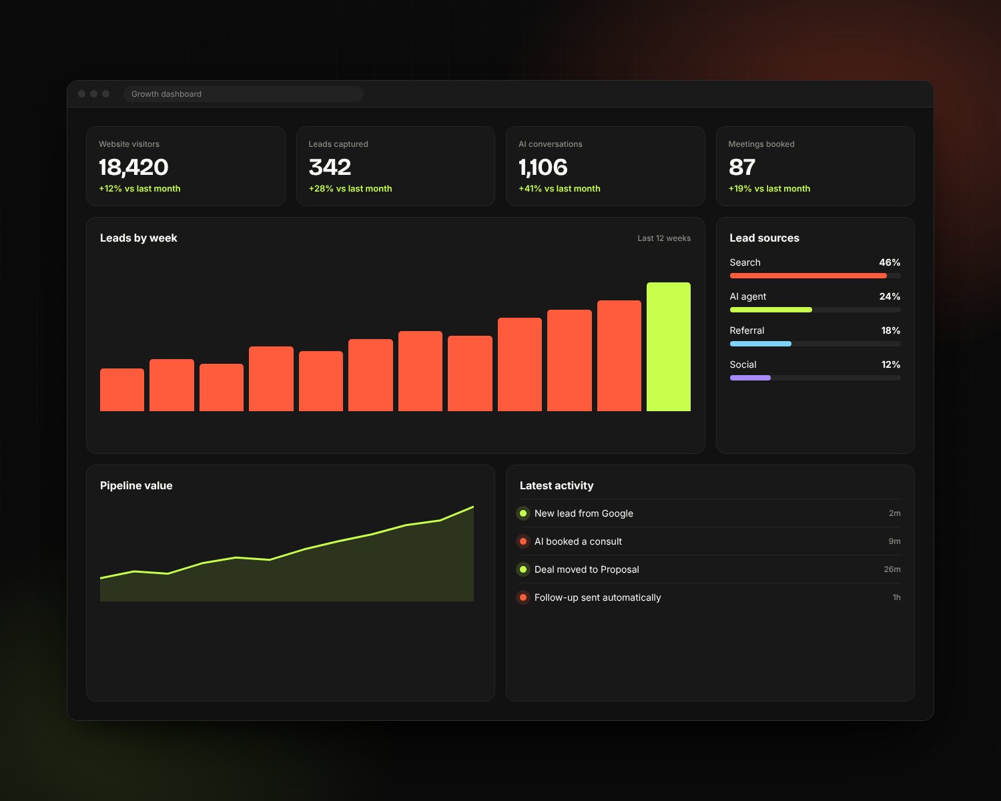The image size is (1001, 801).
Task: Click the orange dot beside AI booked a consult
Action: point(523,541)
